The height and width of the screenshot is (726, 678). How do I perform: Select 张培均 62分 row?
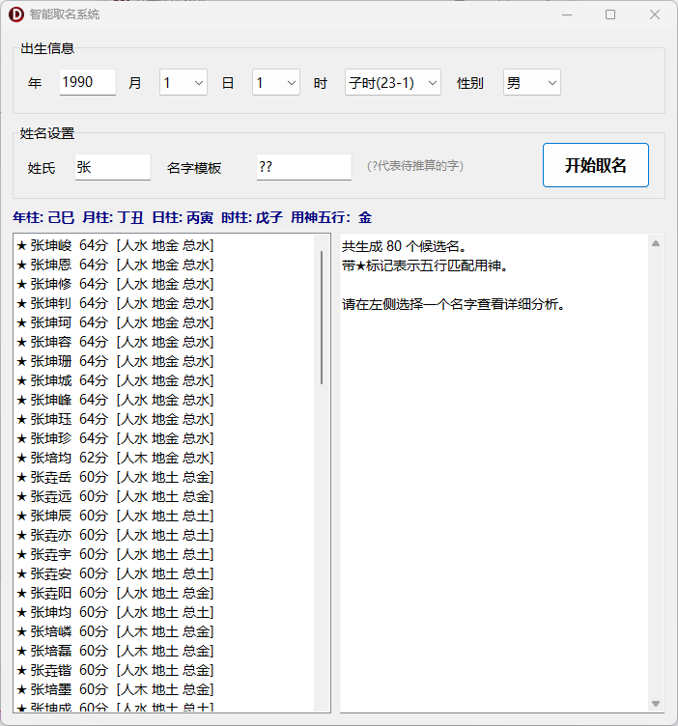pyautogui.click(x=164, y=458)
